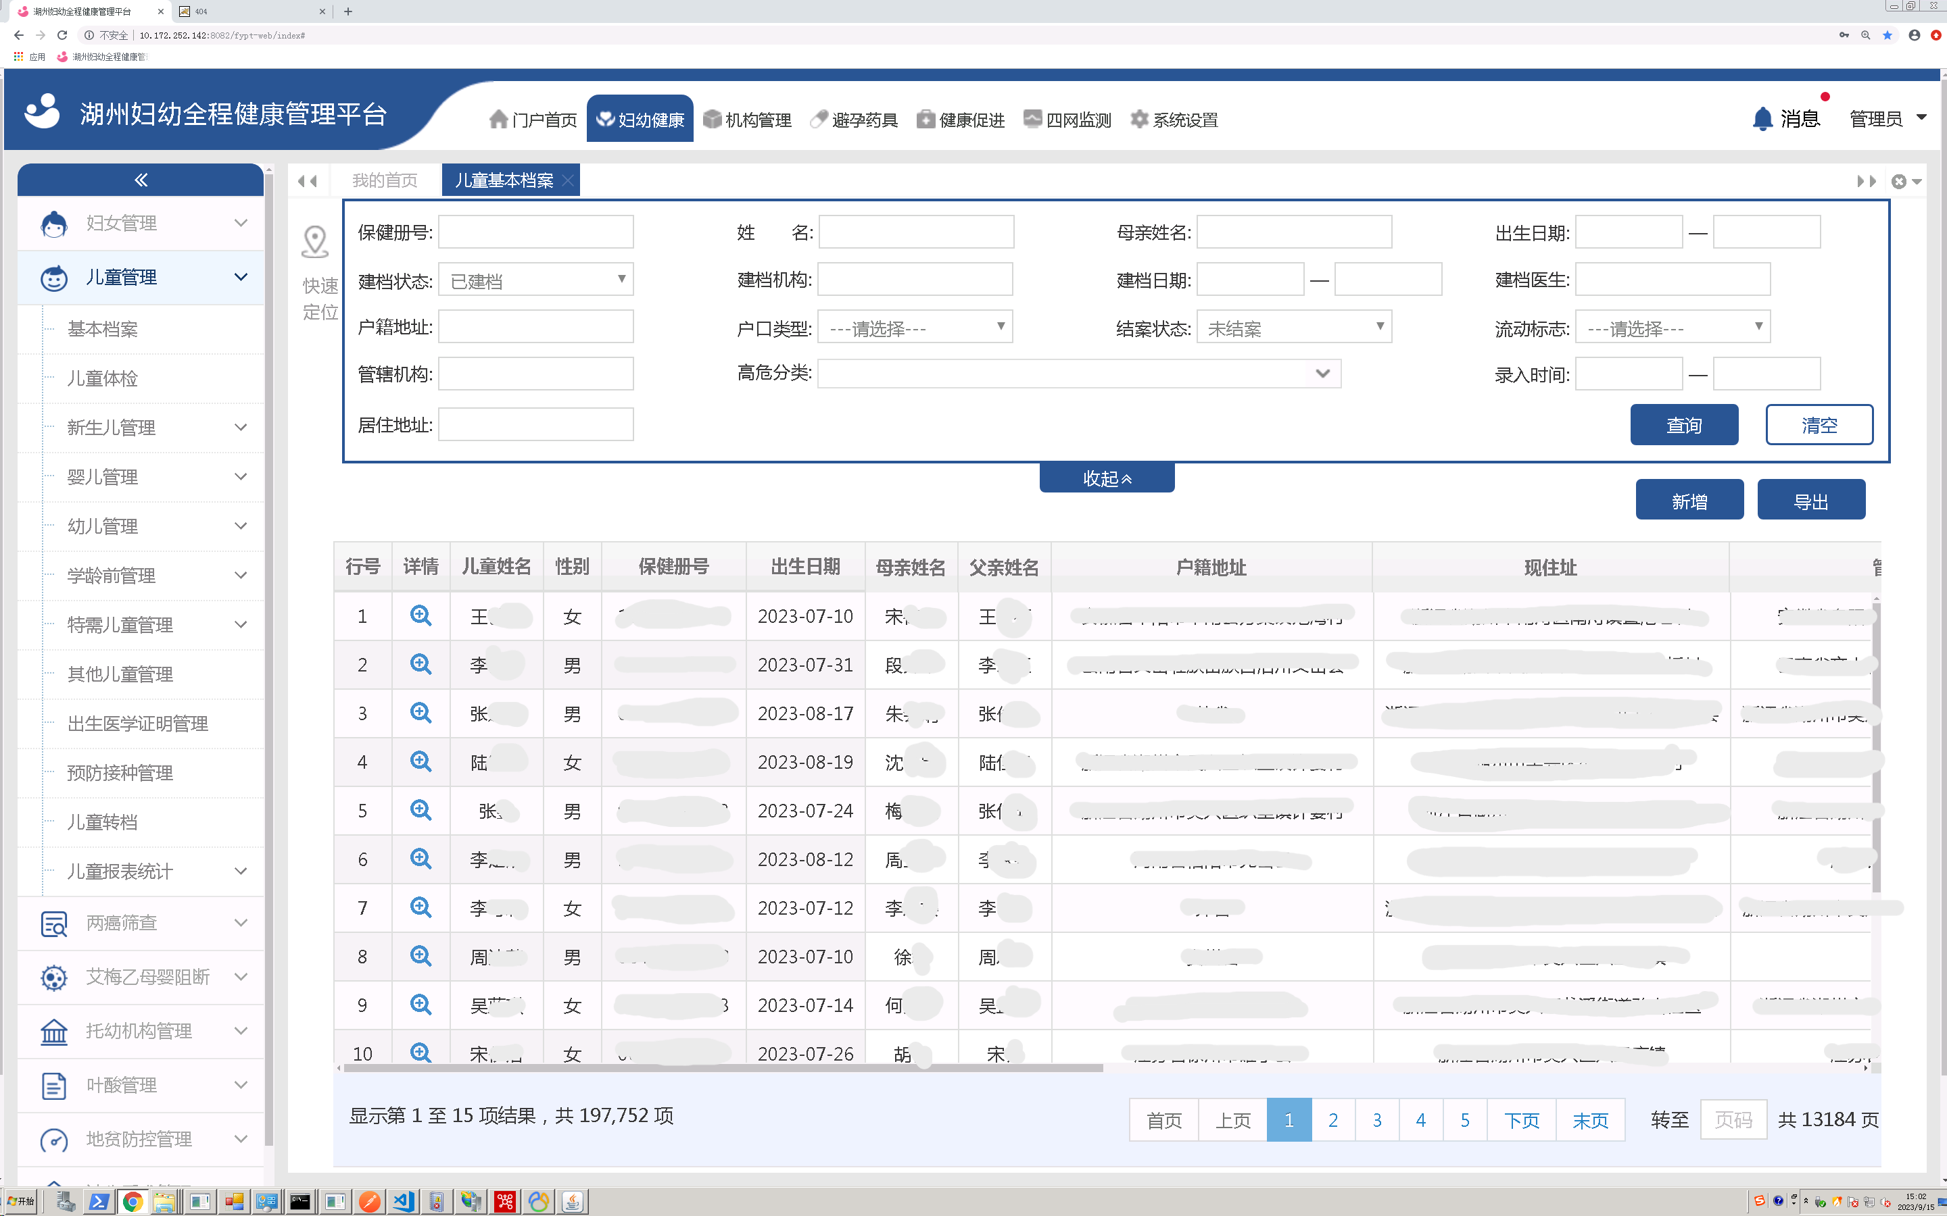Open 四网监测 in top navigation

[x=1067, y=120]
